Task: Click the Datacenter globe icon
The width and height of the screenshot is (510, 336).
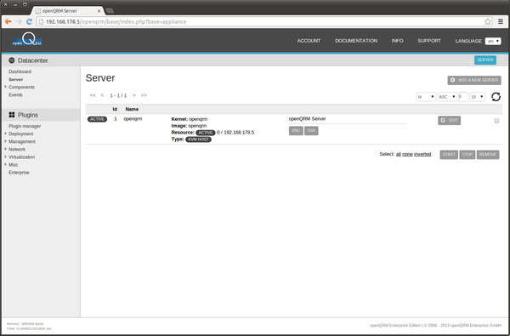Action: click(12, 60)
